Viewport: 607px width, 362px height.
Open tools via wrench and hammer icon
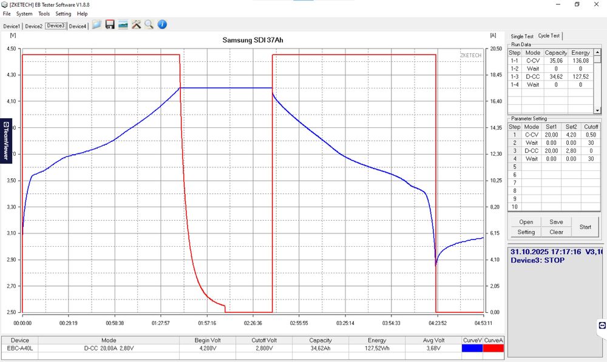click(x=136, y=25)
